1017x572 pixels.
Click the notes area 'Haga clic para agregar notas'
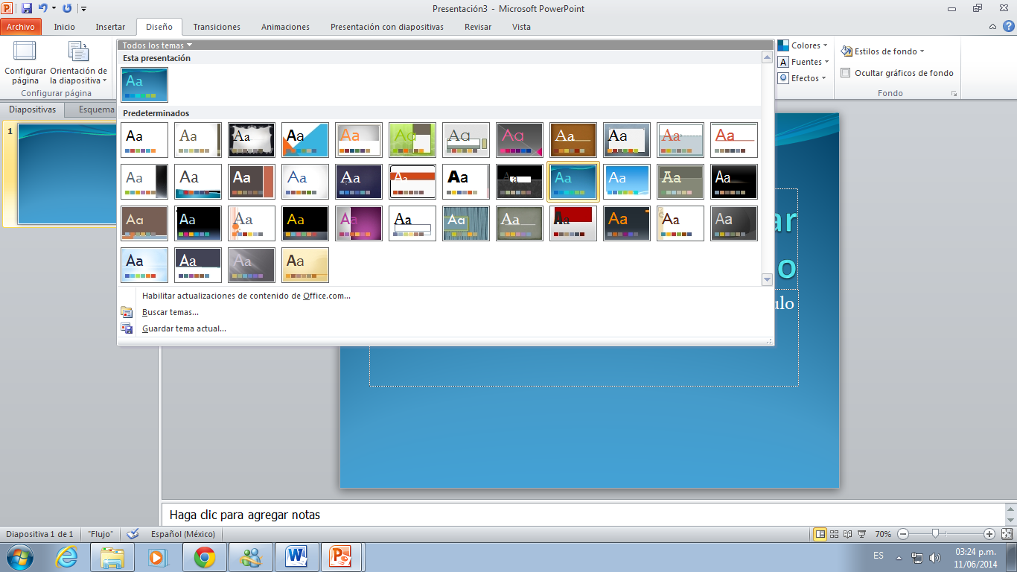[x=583, y=515]
